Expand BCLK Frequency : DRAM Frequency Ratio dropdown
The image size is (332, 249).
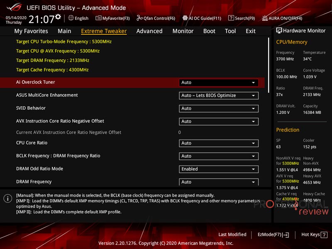coord(219,156)
